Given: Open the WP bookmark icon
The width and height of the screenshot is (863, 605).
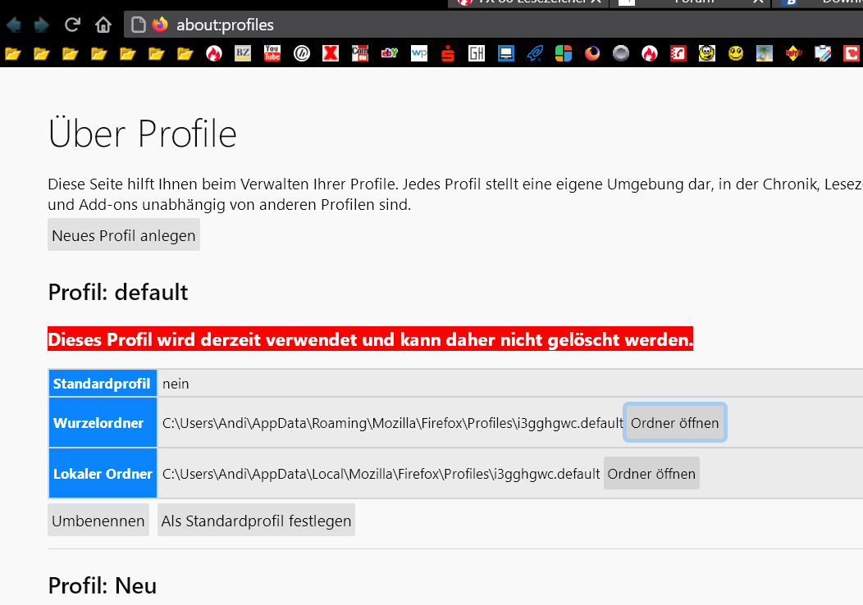Looking at the screenshot, I should 418,54.
